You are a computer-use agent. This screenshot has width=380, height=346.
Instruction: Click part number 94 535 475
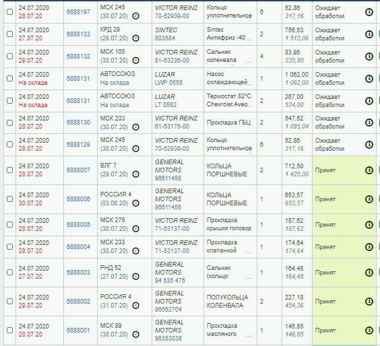[x=170, y=281]
